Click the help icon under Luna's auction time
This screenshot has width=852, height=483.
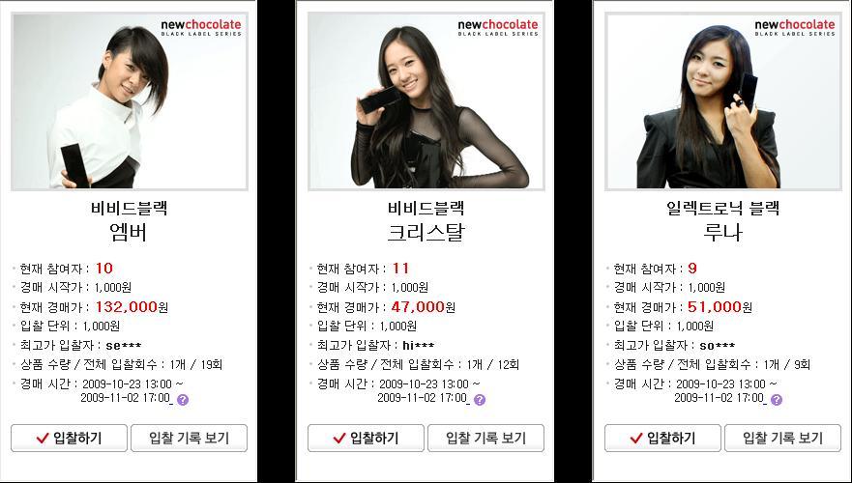click(777, 400)
